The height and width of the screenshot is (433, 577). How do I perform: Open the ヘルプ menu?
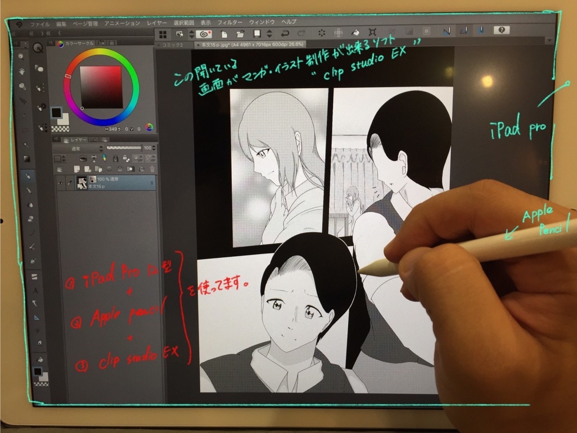point(289,21)
